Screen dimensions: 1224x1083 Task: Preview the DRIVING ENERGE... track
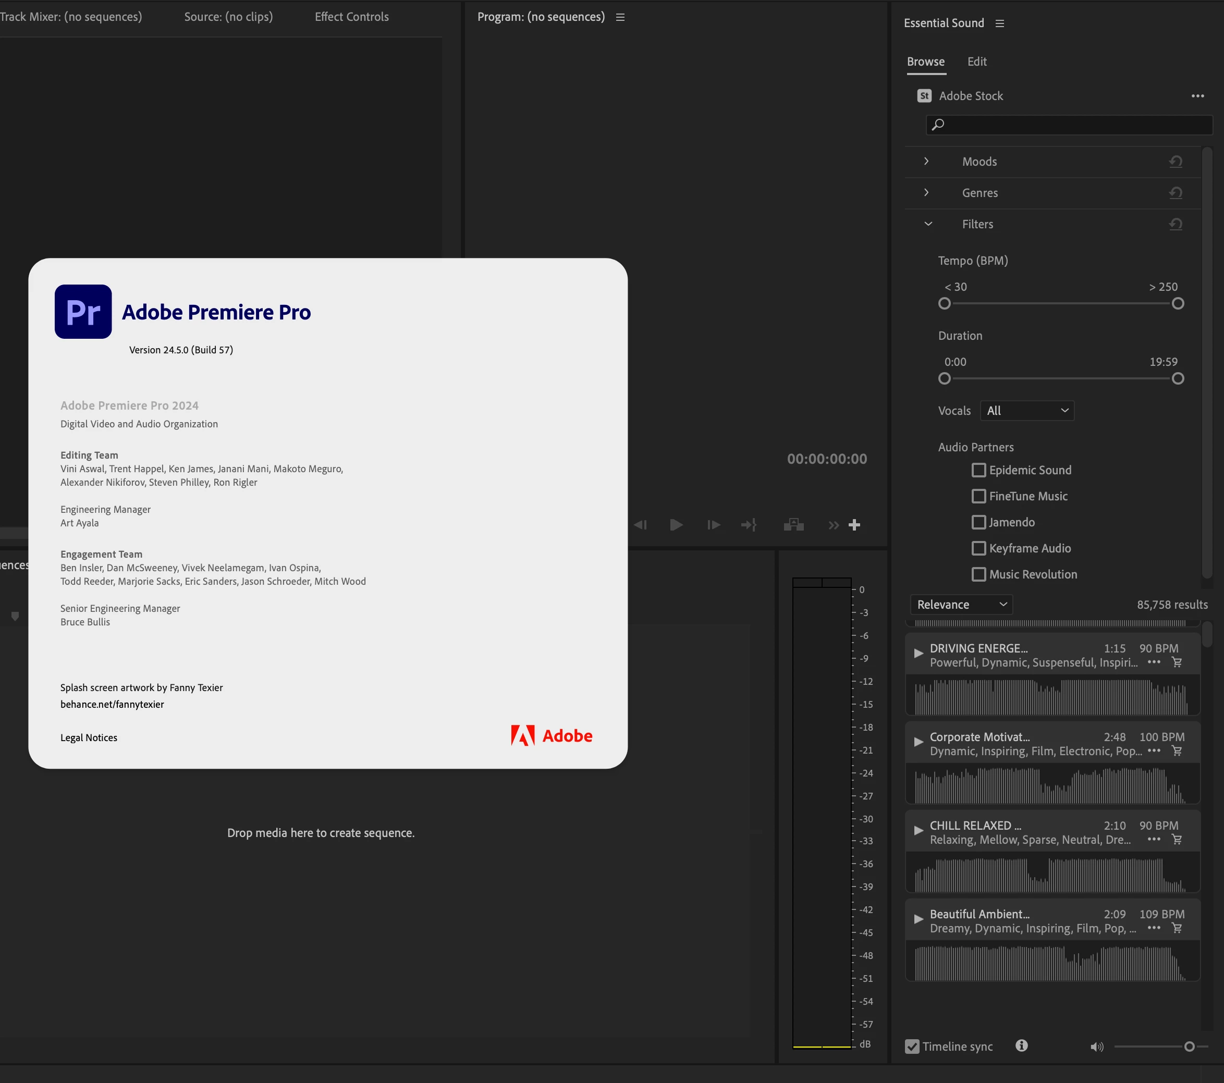(x=918, y=653)
